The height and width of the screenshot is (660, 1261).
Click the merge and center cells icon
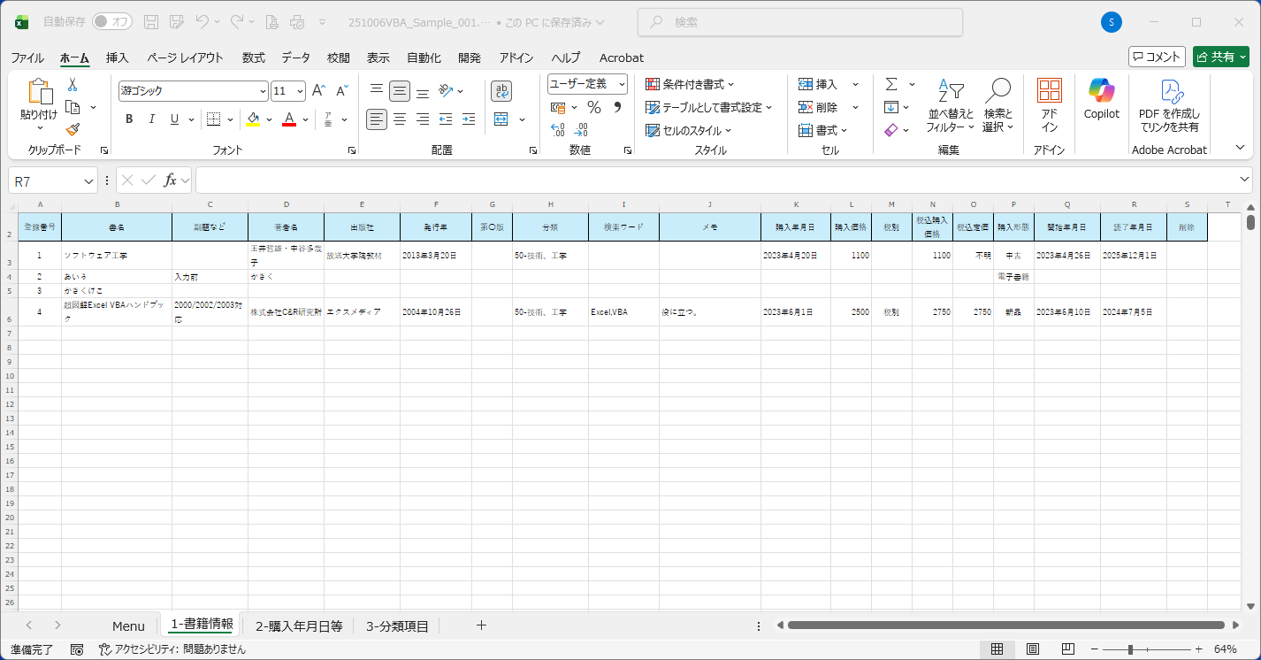501,119
